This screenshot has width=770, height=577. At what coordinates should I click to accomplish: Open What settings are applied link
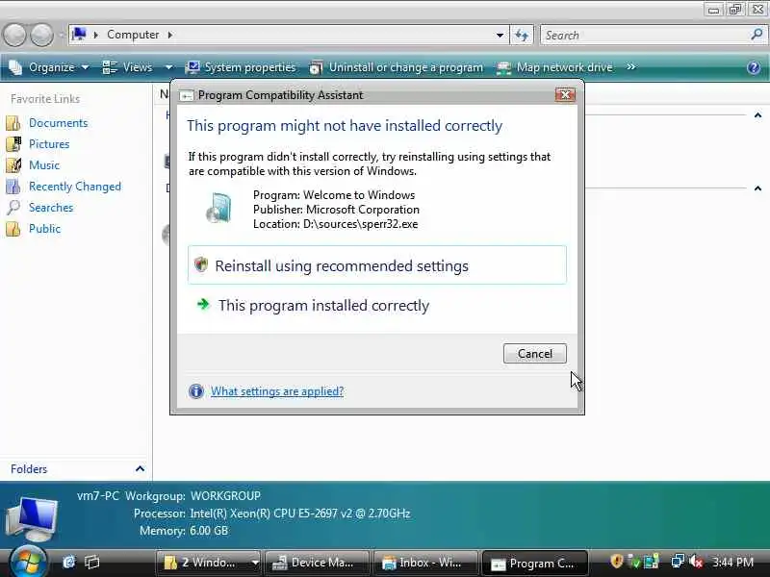click(277, 391)
